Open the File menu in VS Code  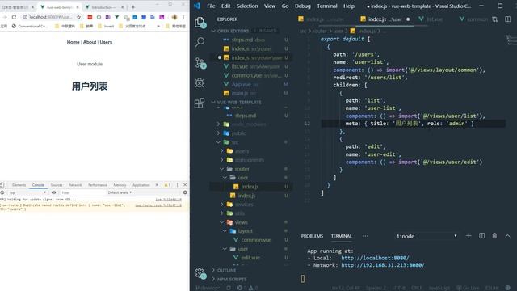coord(211,6)
